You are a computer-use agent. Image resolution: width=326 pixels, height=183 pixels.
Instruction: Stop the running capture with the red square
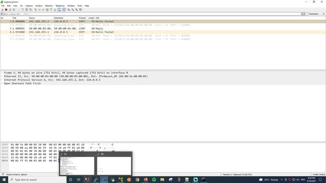click(6, 10)
